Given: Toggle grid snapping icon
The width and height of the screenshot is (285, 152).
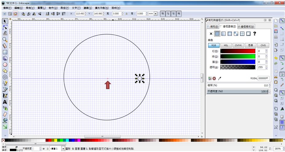Looking at the screenshot, I should [x=282, y=122].
